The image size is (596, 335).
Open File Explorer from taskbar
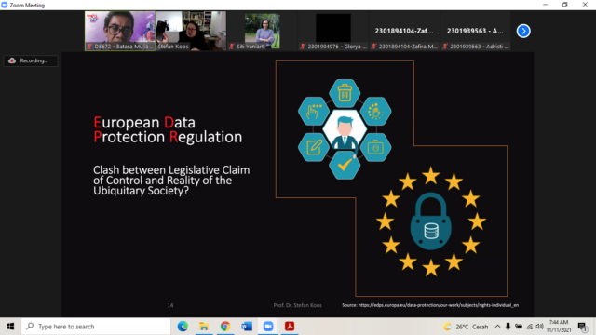click(x=204, y=327)
